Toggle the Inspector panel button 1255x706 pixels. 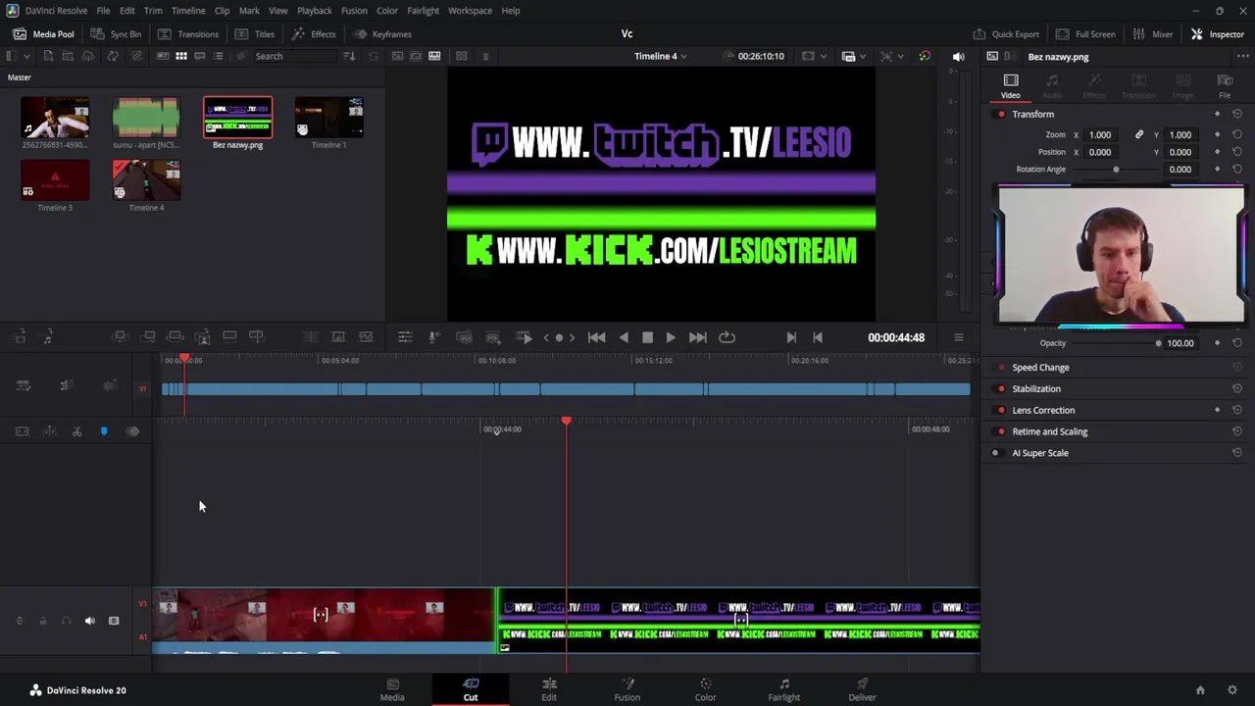1217,34
